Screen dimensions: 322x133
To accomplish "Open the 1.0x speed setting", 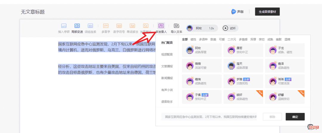I will (211, 28).
